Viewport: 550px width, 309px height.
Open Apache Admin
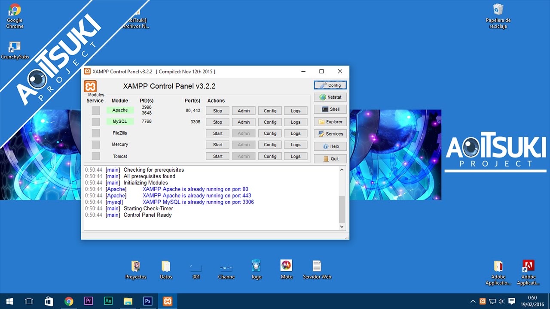[x=244, y=111]
